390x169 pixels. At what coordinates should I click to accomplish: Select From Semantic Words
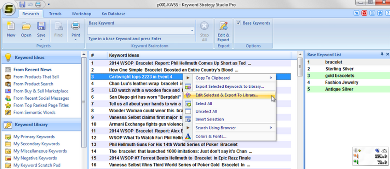coord(34,112)
